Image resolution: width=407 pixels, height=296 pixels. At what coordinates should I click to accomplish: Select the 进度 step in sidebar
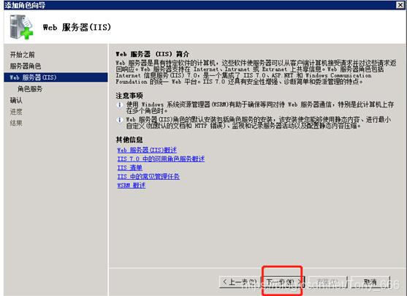pyautogui.click(x=16, y=112)
